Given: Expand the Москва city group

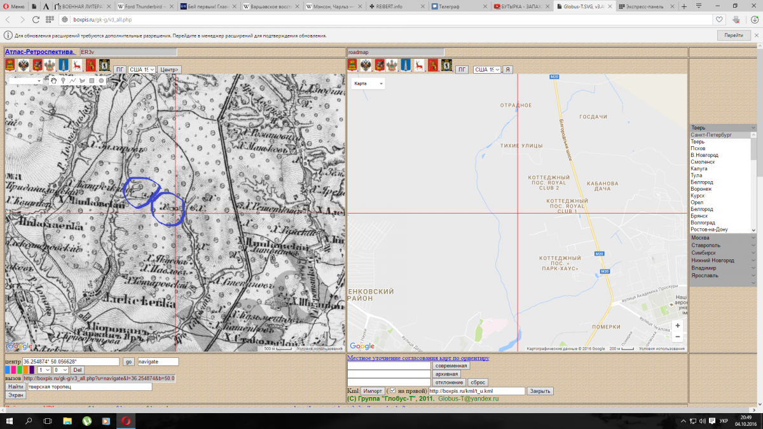Looking at the screenshot, I should [x=722, y=238].
